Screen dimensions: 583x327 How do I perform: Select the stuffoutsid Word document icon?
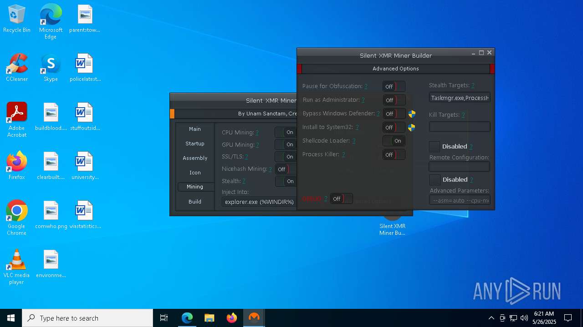pos(85,117)
